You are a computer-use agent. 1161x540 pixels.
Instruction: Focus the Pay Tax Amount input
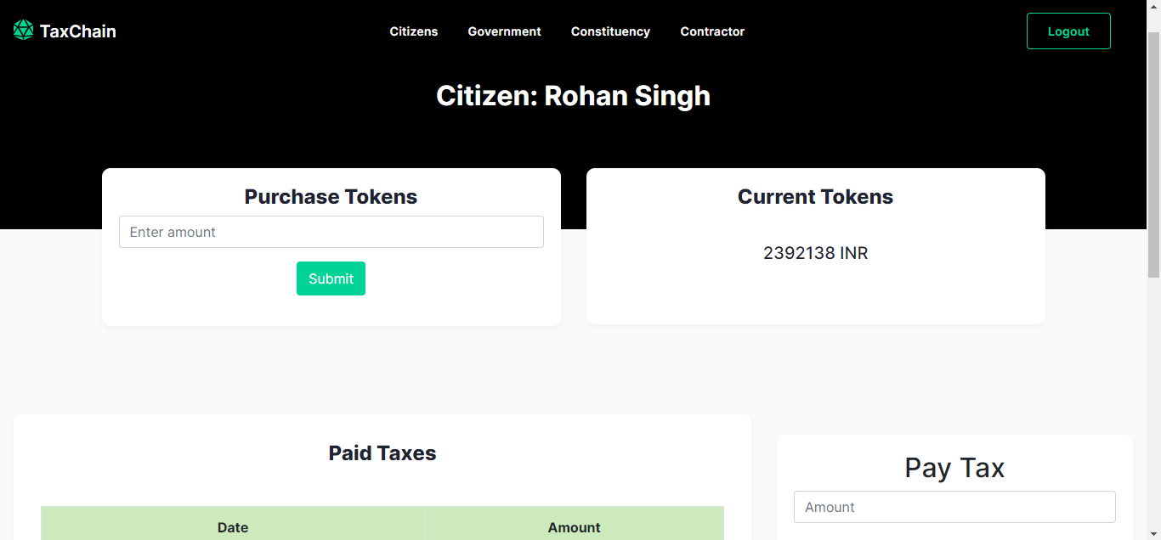pyautogui.click(x=954, y=507)
